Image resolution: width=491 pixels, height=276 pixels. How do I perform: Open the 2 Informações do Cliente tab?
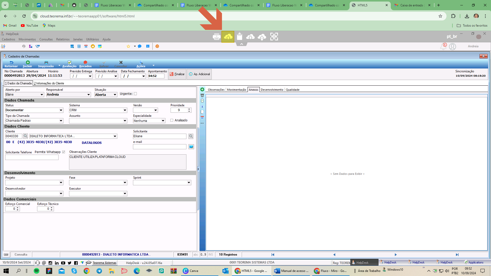coord(49,83)
